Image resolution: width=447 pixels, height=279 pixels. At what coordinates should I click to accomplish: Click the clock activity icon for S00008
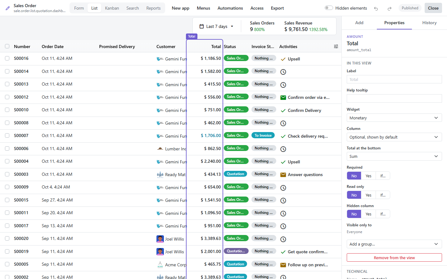point(283,123)
